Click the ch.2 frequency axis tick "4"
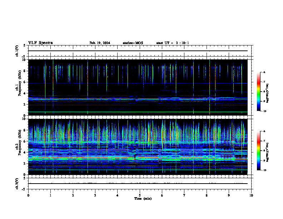Viewport: 283px width, 219px height. click(25, 152)
